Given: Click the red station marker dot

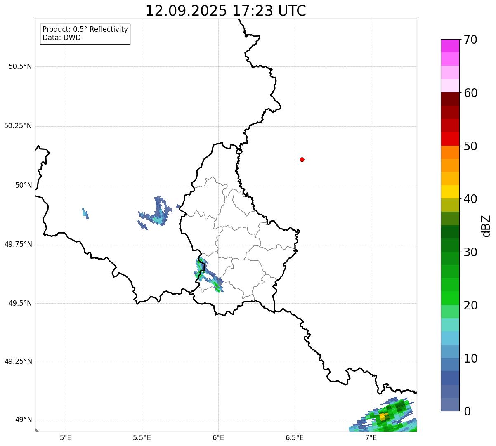Looking at the screenshot, I should [x=302, y=159].
